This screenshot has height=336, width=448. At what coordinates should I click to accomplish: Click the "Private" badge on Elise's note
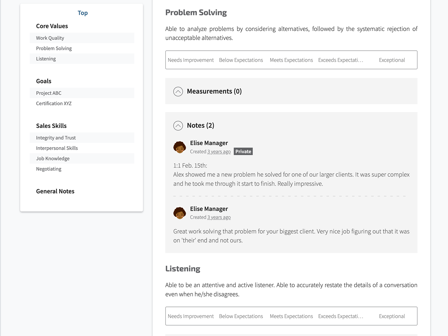[243, 151]
